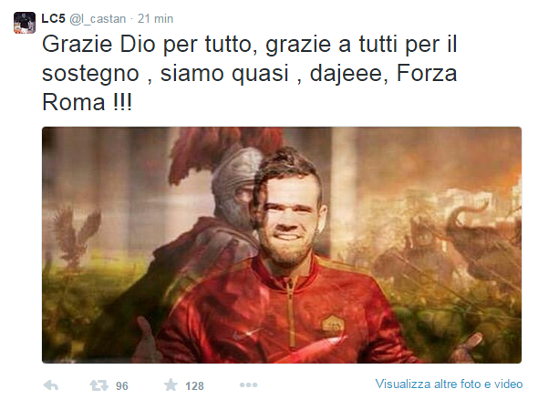Open the LC5 profile avatar picture
538x410 pixels.
pyautogui.click(x=25, y=23)
